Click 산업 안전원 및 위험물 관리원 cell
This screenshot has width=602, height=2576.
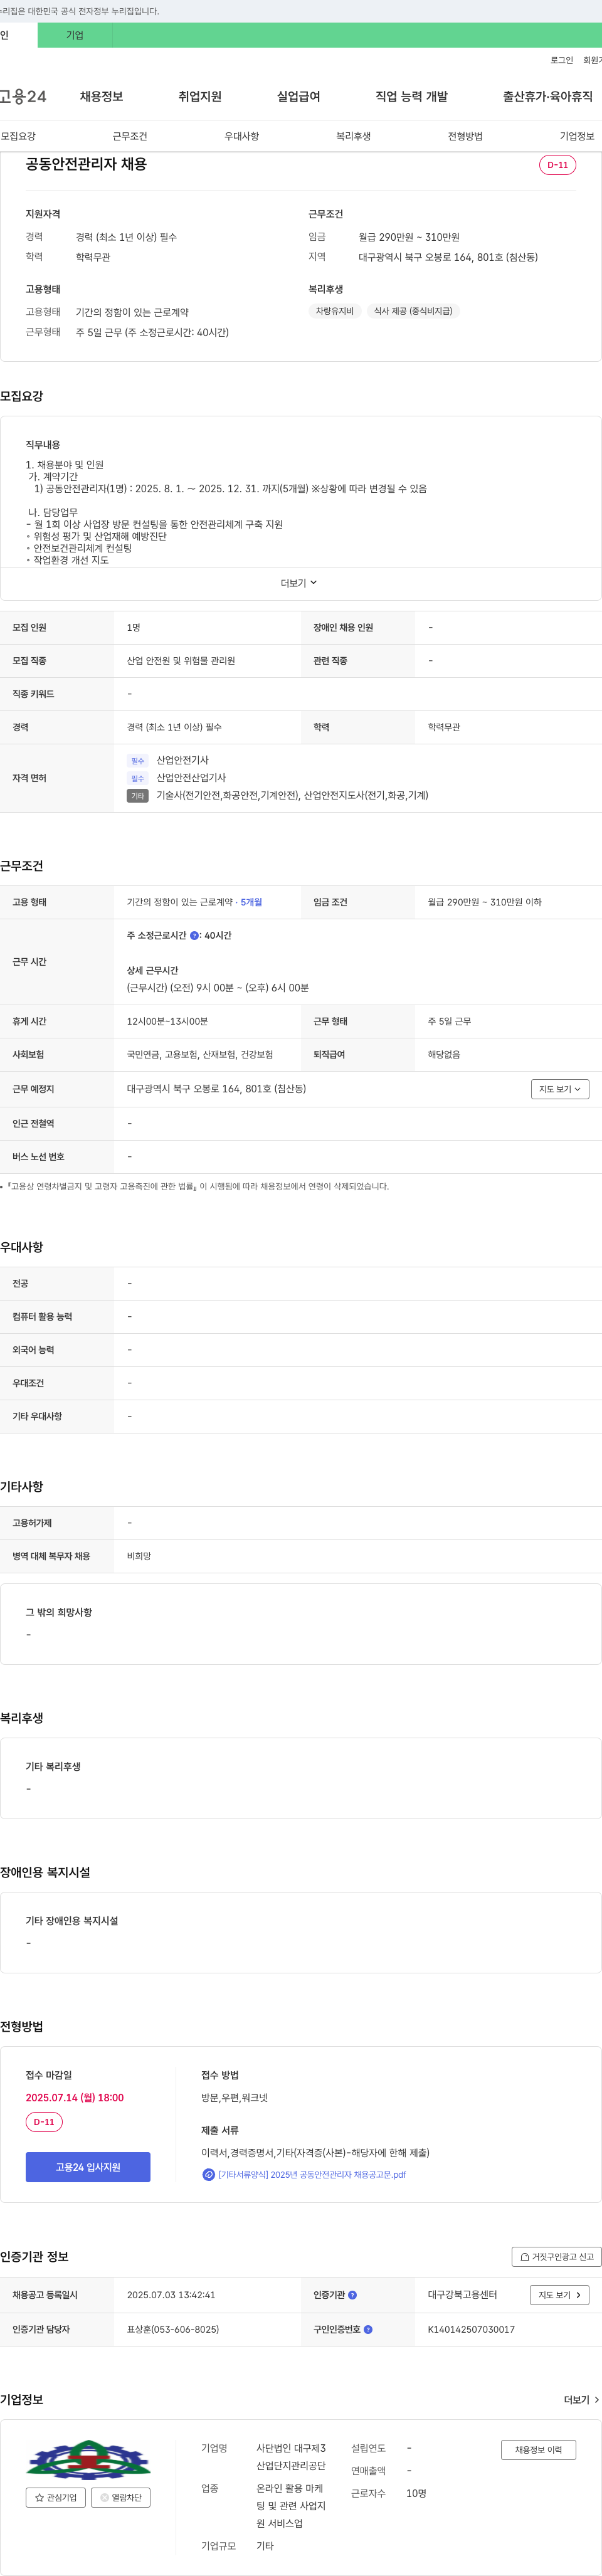pos(181,661)
